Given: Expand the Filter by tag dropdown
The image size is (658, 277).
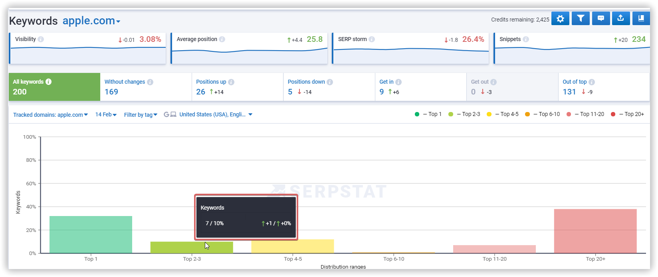Looking at the screenshot, I should coord(141,115).
